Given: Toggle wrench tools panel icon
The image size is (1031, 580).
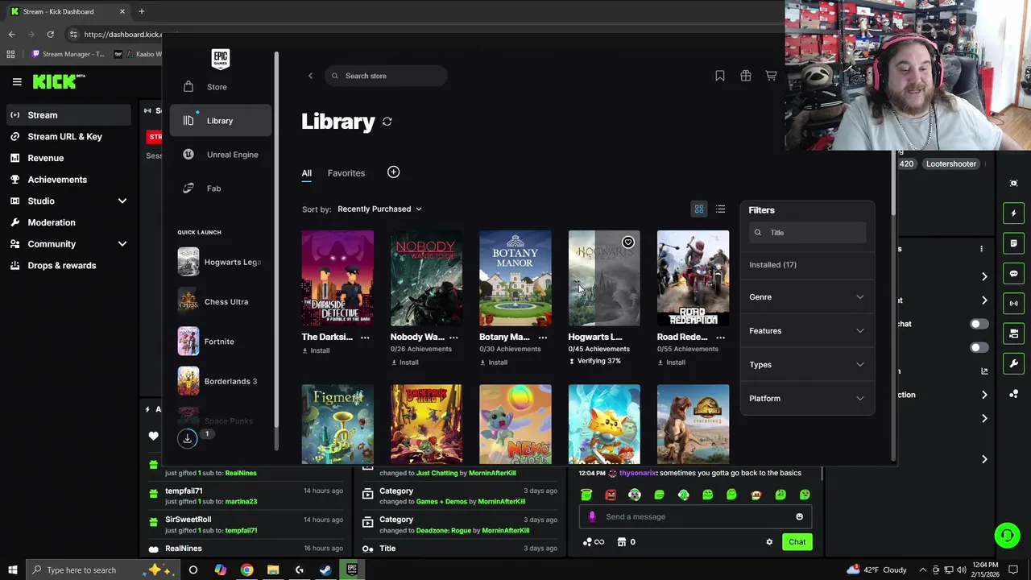Looking at the screenshot, I should (x=1014, y=364).
